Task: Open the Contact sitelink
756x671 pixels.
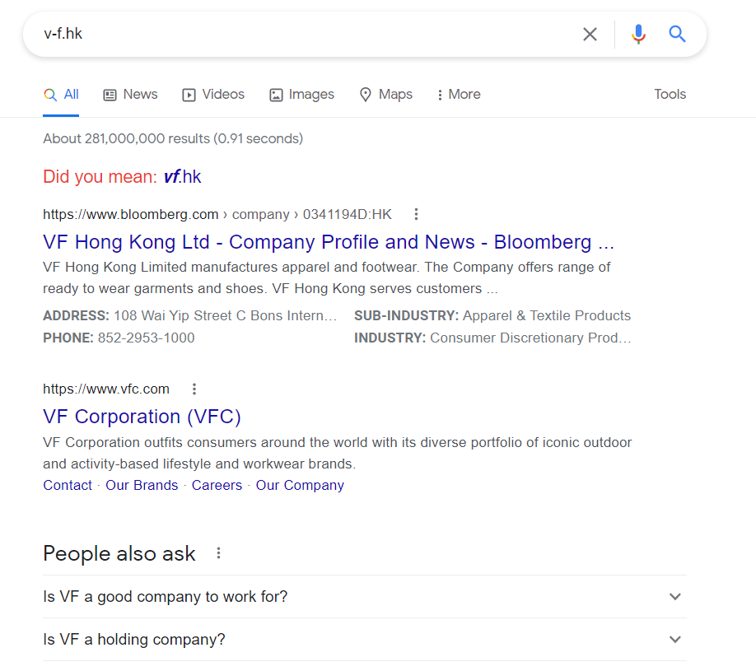Action: pyautogui.click(x=68, y=486)
